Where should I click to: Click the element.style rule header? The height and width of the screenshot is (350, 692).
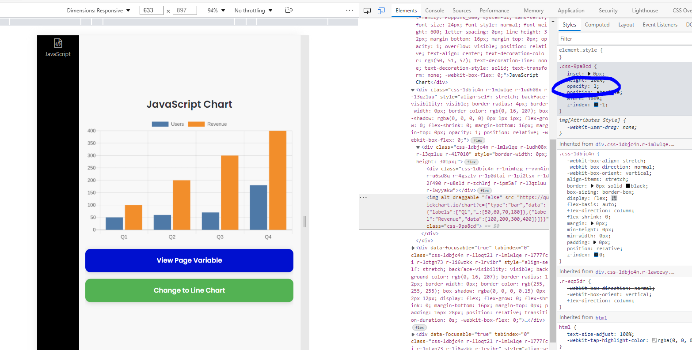(581, 50)
